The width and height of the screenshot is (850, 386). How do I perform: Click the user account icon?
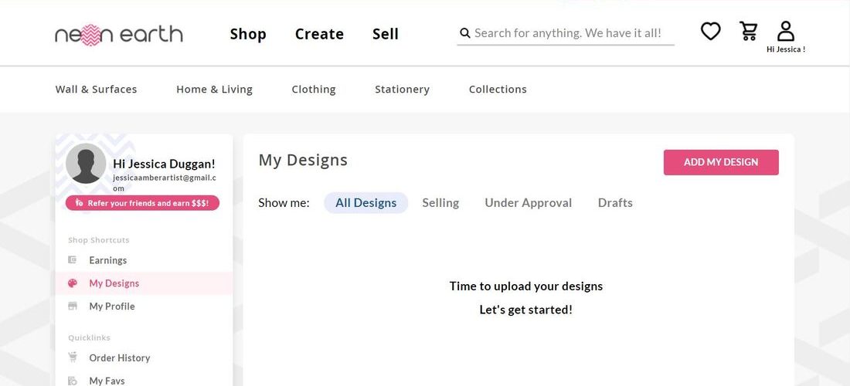tap(786, 31)
